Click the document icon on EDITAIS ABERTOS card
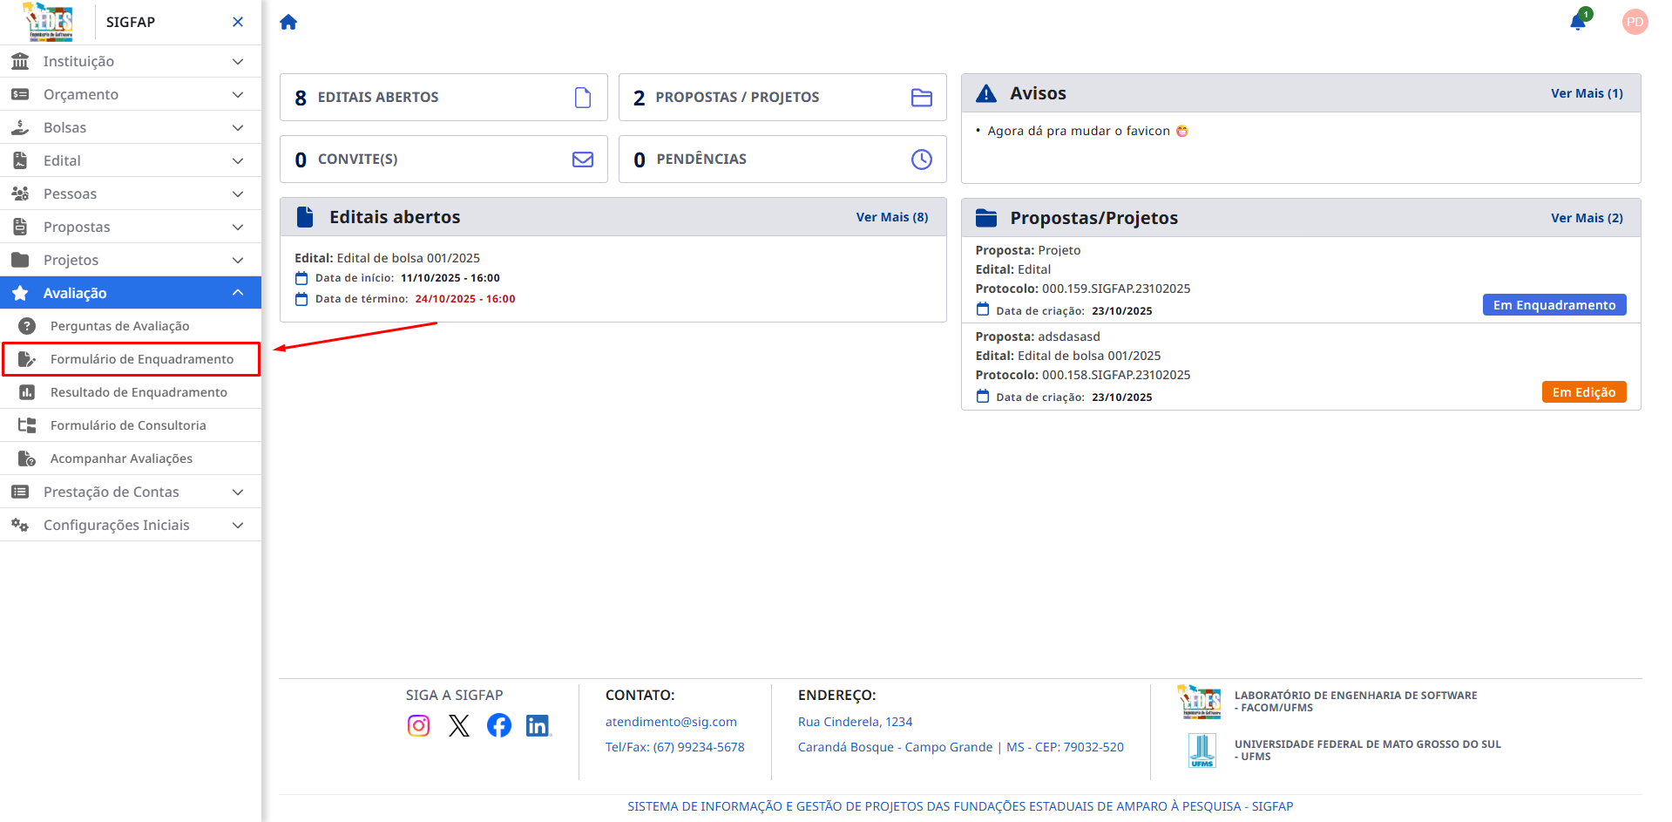The image size is (1672, 822). (x=582, y=97)
